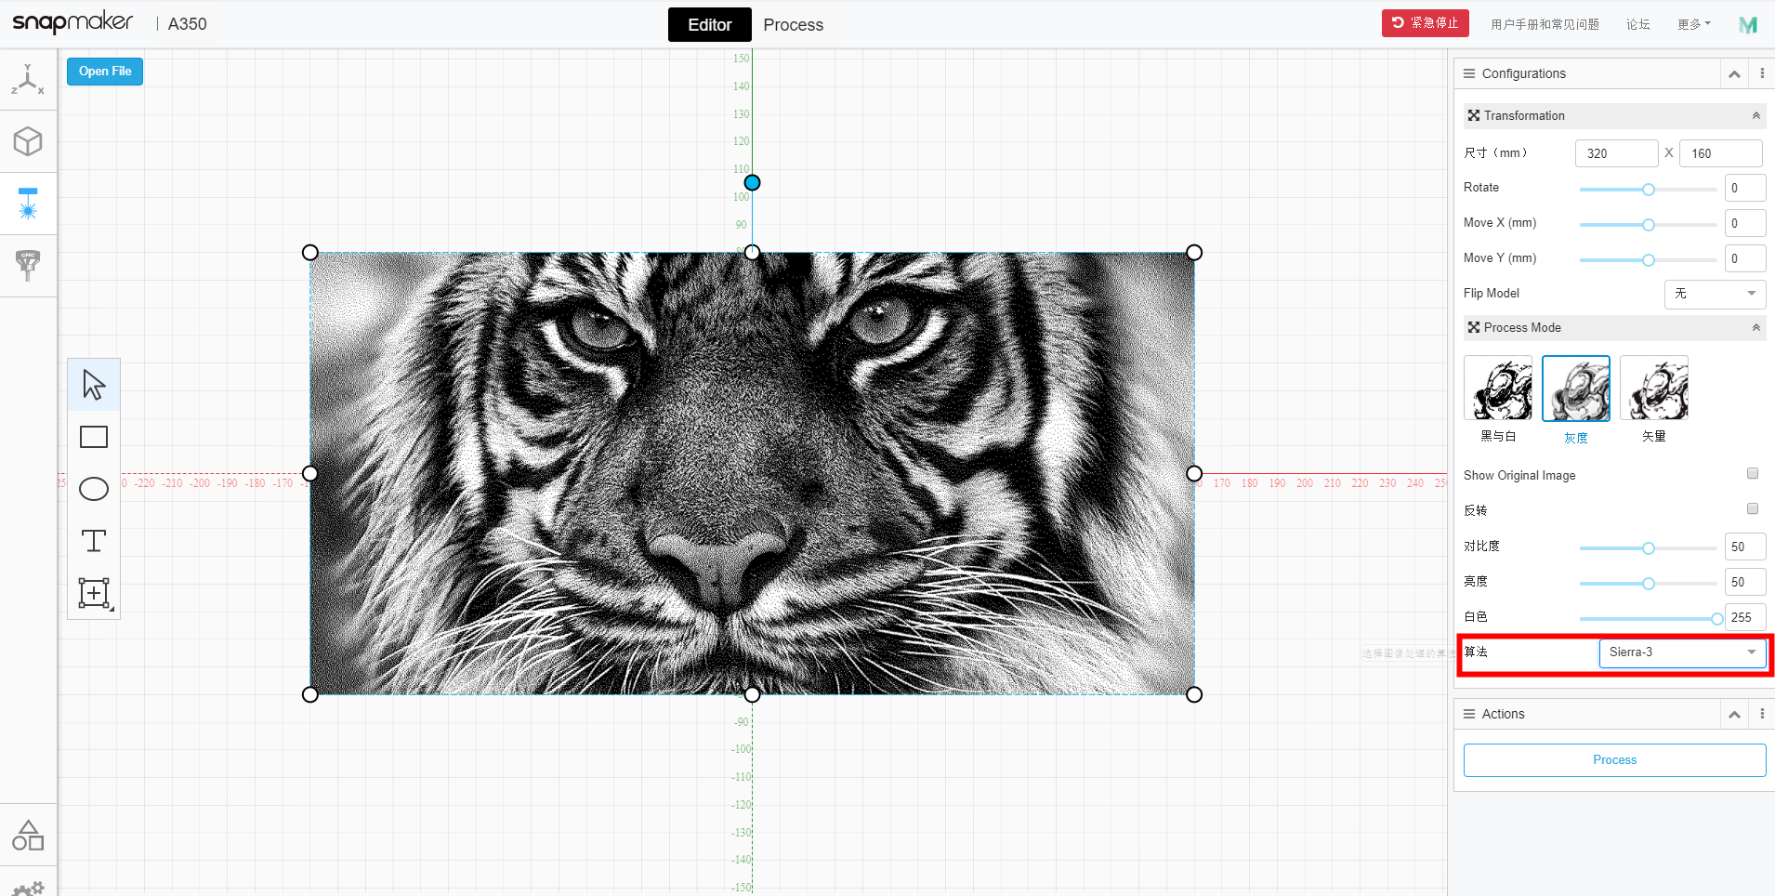The image size is (1775, 896).
Task: Click the add-image frame tool
Action: pyautogui.click(x=94, y=593)
